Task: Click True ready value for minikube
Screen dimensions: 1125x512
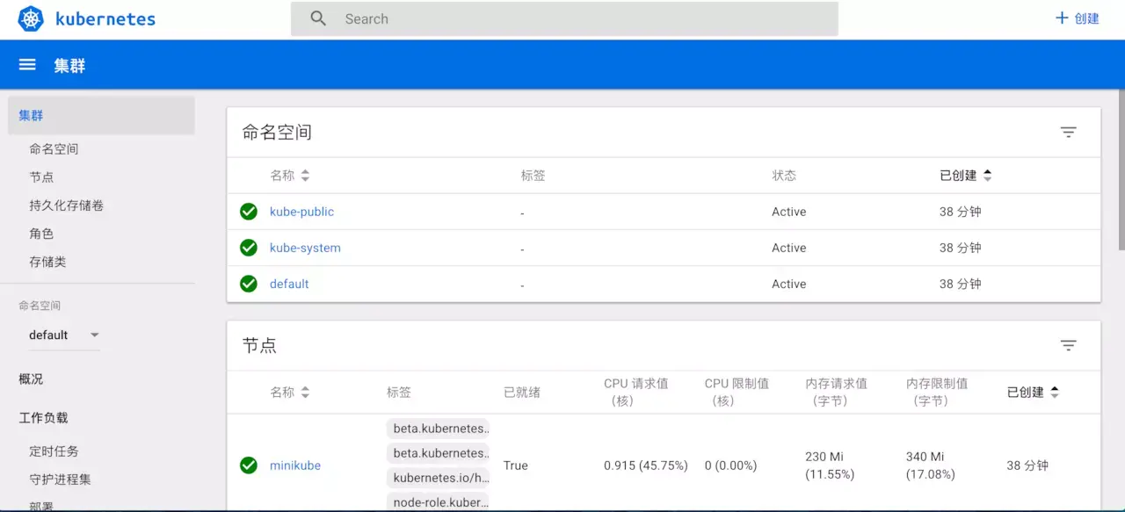Action: coord(516,465)
